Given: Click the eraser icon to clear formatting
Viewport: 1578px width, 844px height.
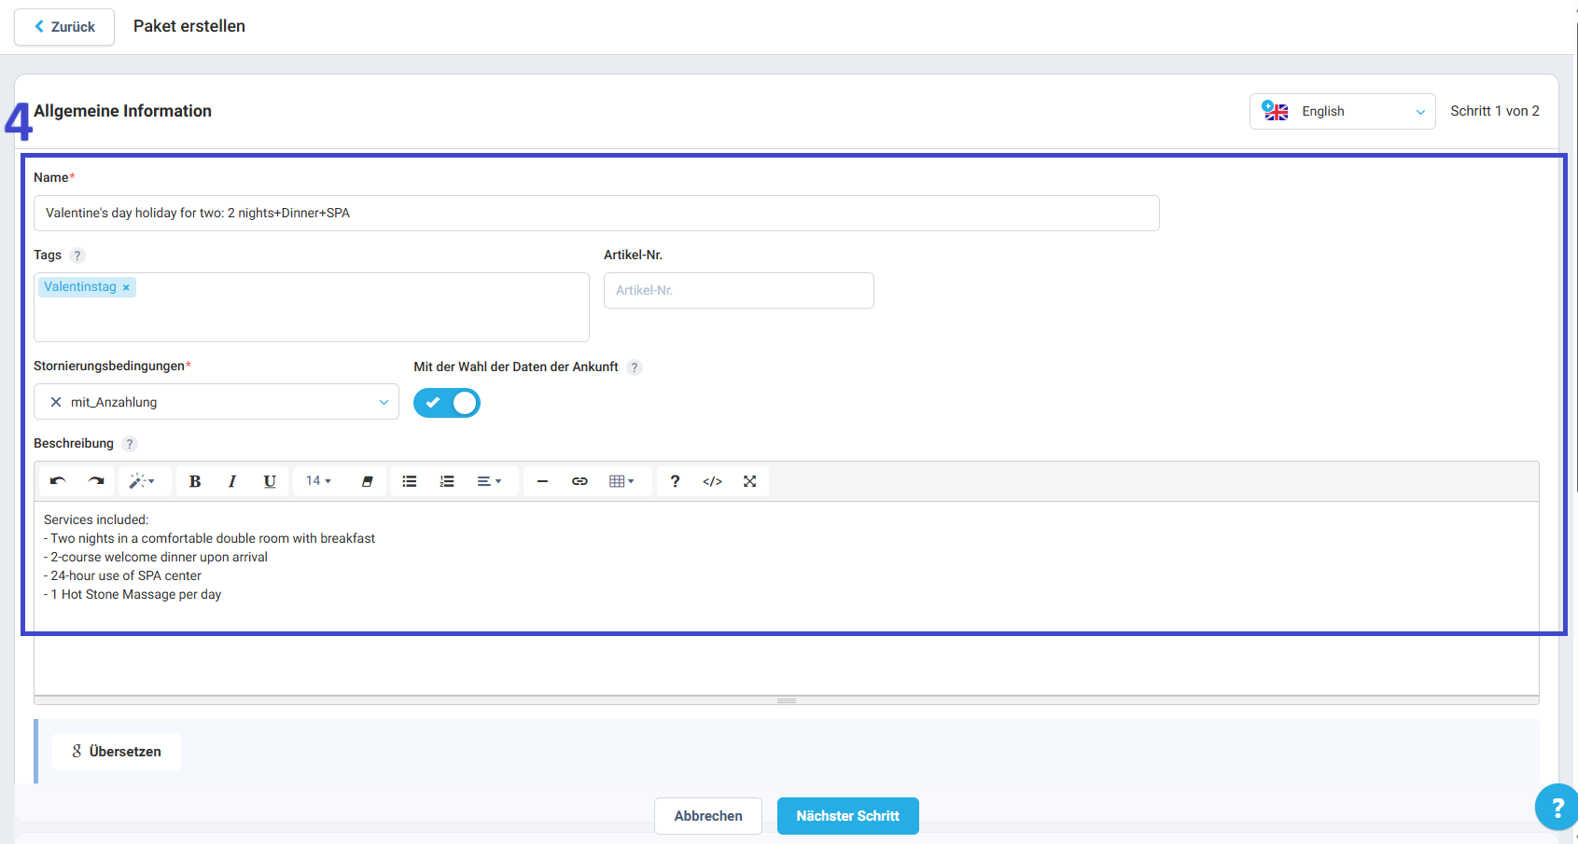Looking at the screenshot, I should click(368, 481).
